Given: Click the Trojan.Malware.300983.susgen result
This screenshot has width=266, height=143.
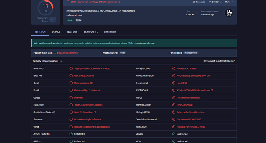Looking at the screenshot, I should [88, 105].
